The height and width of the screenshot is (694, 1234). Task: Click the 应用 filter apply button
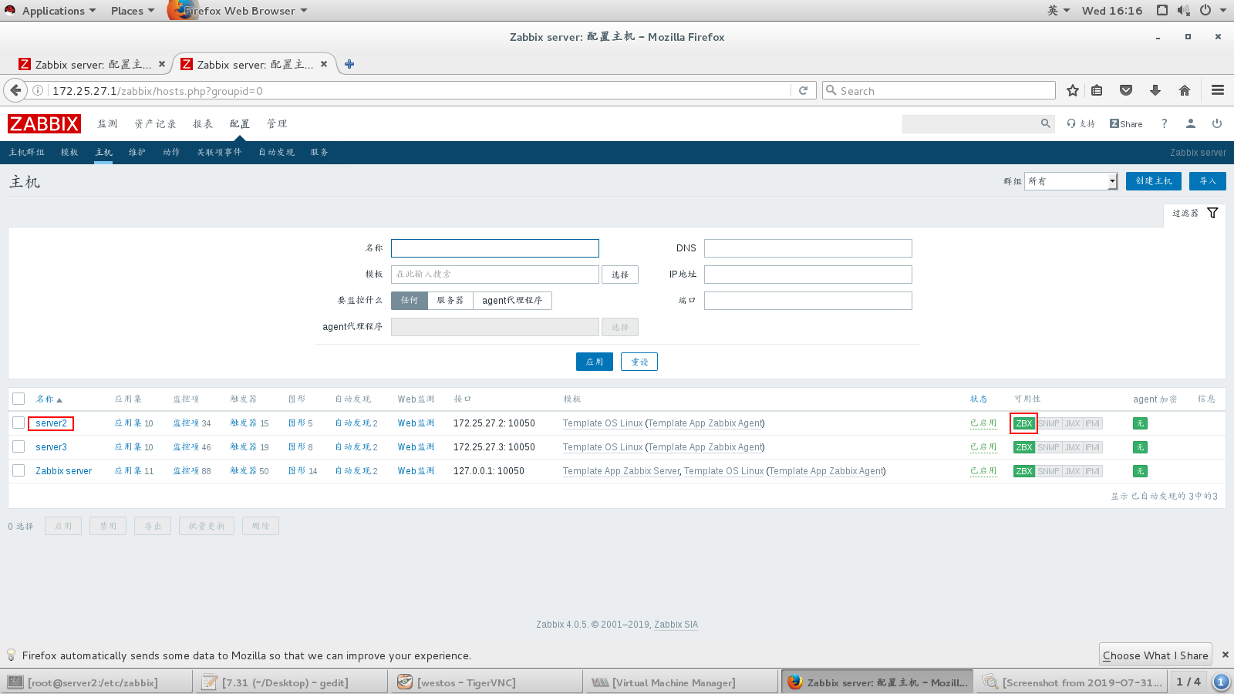595,362
